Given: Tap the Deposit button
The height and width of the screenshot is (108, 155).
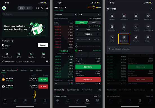Looking at the screenshot, I should 43,45.
